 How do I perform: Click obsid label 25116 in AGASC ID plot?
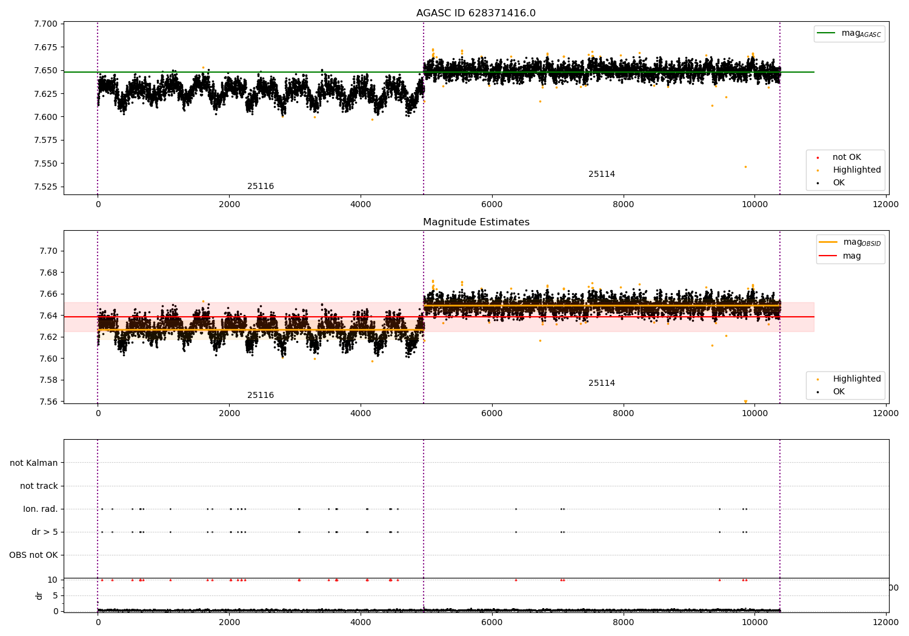tap(261, 187)
